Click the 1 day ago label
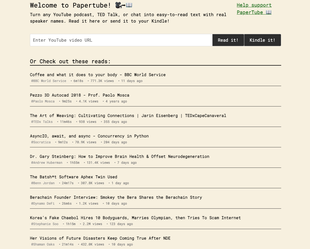Image resolution: width=310 pixels, height=249 pixels. pyautogui.click(x=120, y=183)
